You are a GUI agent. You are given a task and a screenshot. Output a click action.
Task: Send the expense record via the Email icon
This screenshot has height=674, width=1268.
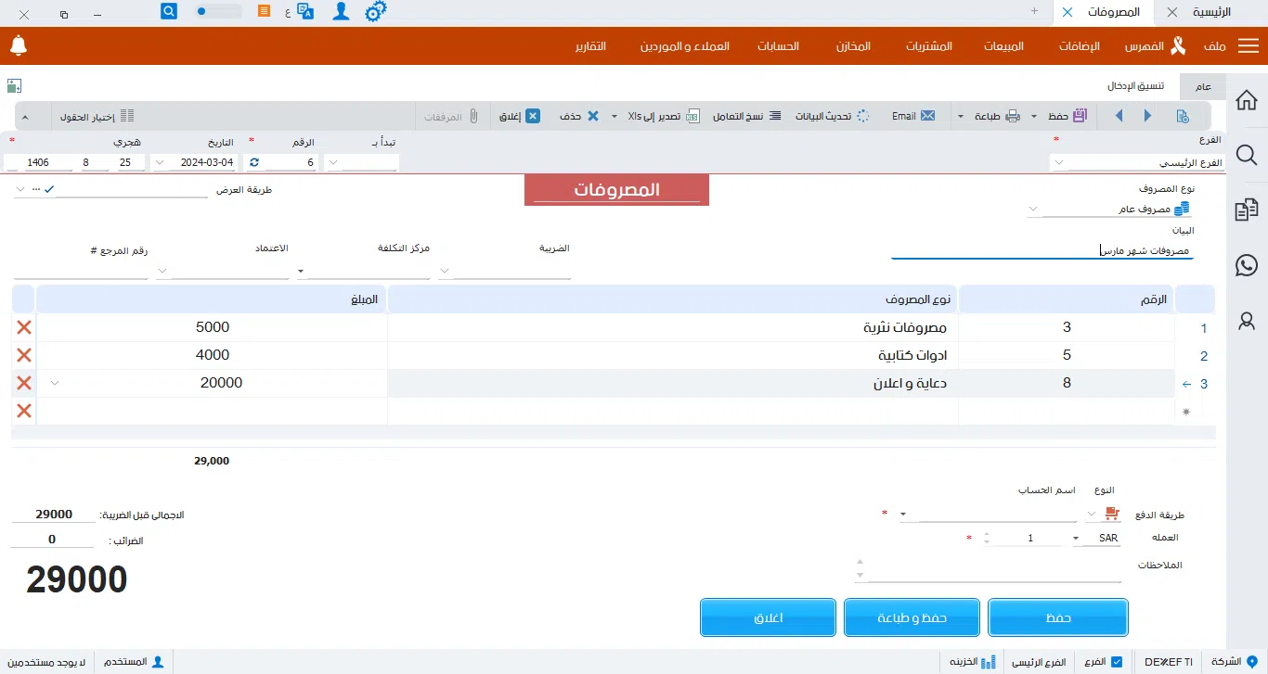click(926, 115)
